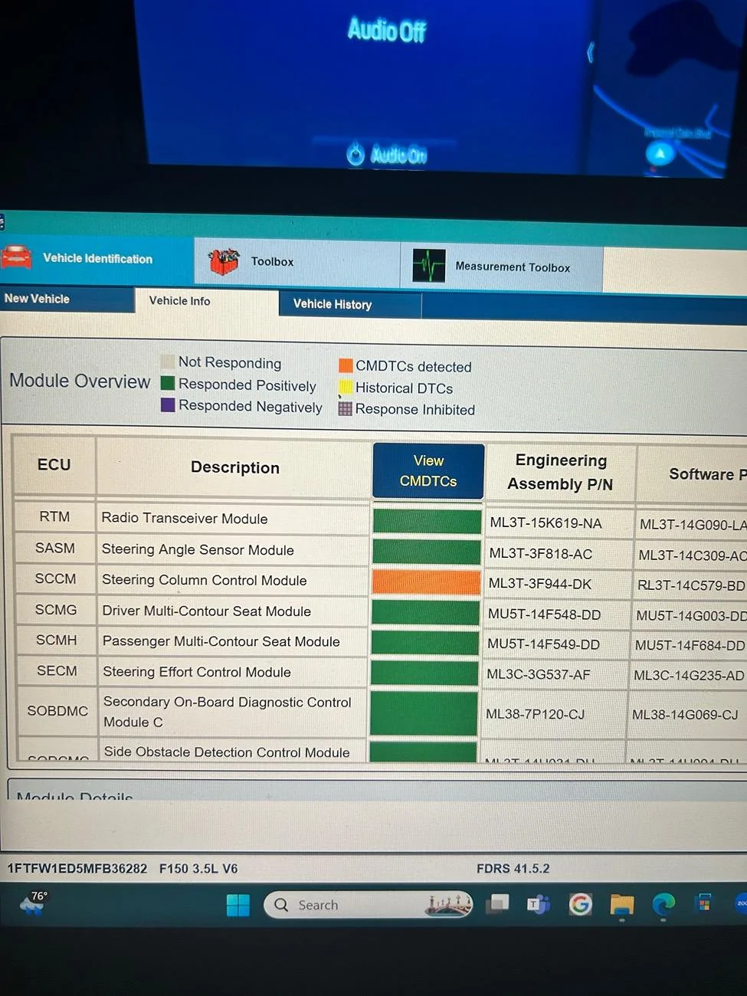Click the Measurement Toolbox waveform icon
Image resolution: width=747 pixels, height=996 pixels.
click(428, 266)
